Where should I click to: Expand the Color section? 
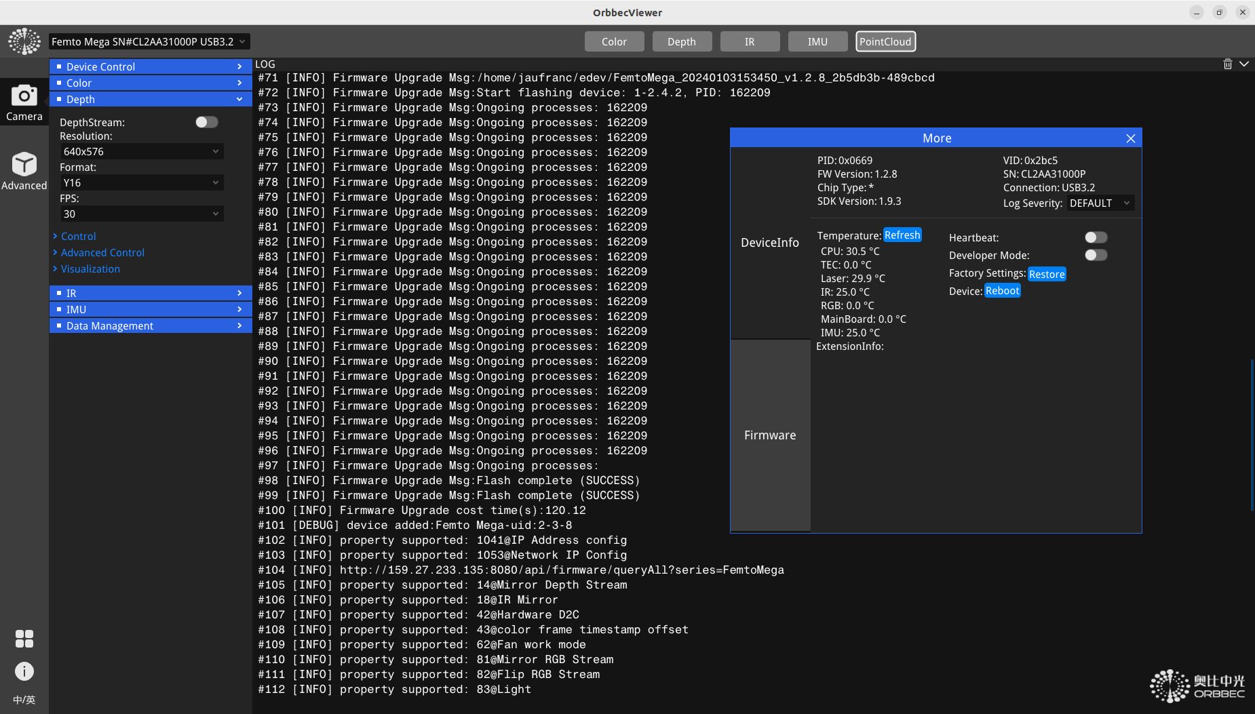click(150, 83)
